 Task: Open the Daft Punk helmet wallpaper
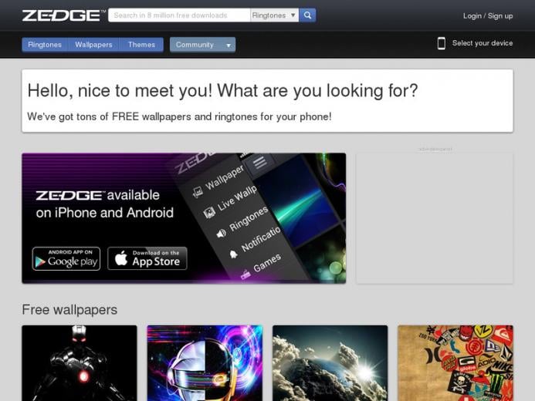tap(205, 363)
